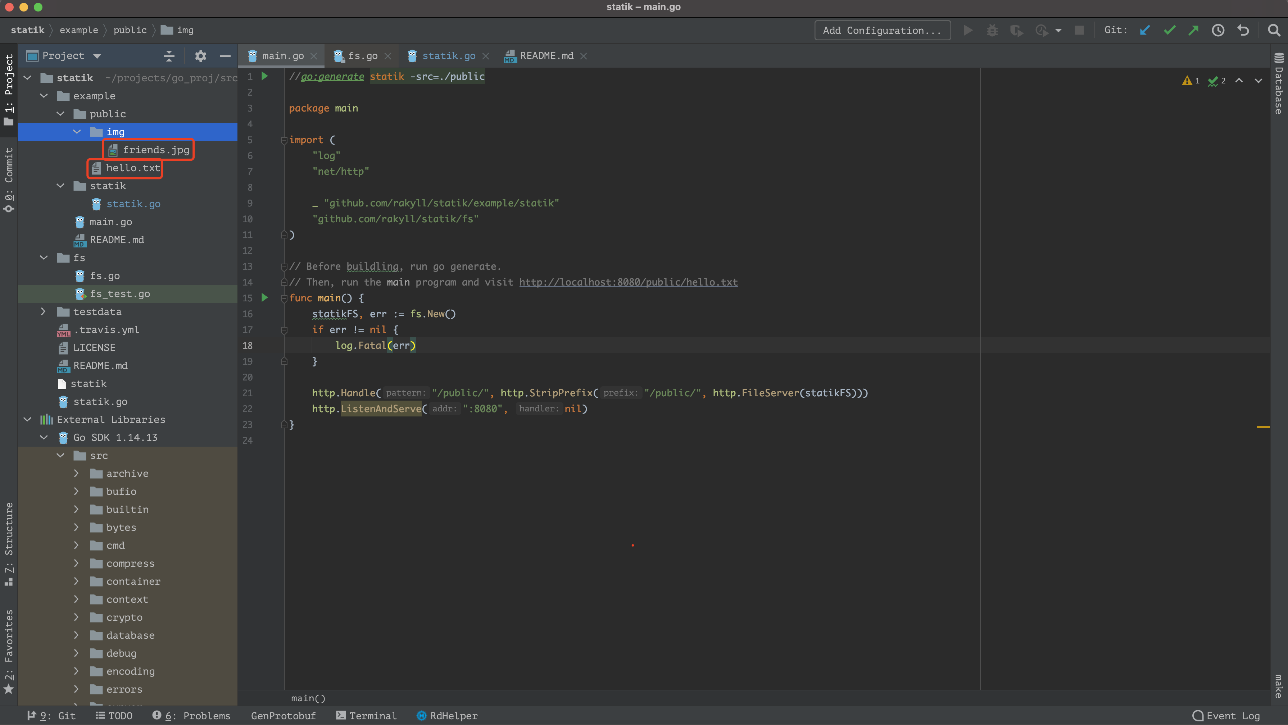The image size is (1288, 725).
Task: Click the Git commit checkmark icon
Action: tap(1170, 31)
